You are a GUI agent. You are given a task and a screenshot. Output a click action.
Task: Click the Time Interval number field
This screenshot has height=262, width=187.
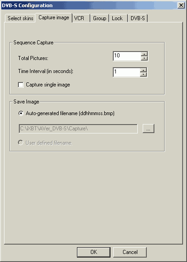[x=127, y=72]
